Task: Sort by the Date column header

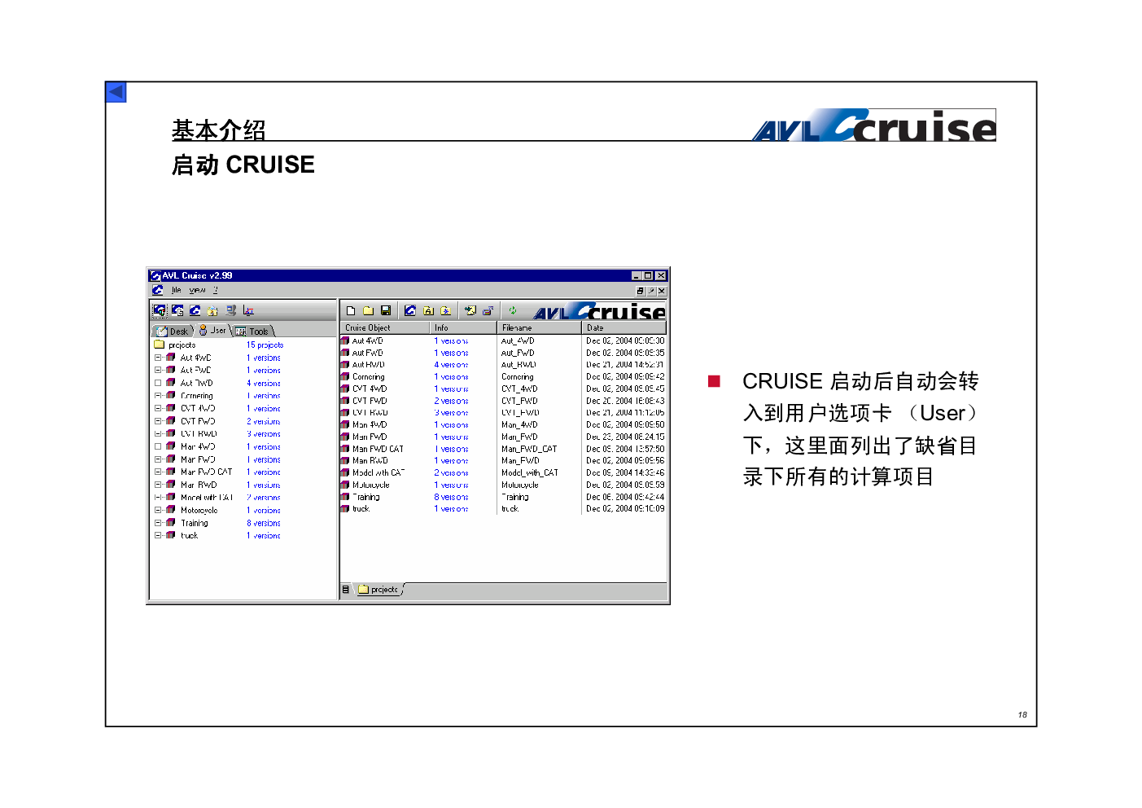Action: point(624,327)
